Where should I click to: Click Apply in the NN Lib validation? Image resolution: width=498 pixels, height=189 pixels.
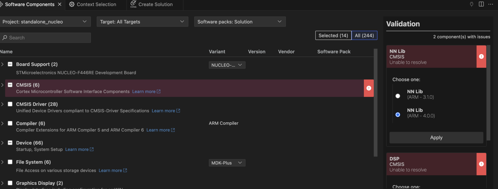click(x=436, y=138)
